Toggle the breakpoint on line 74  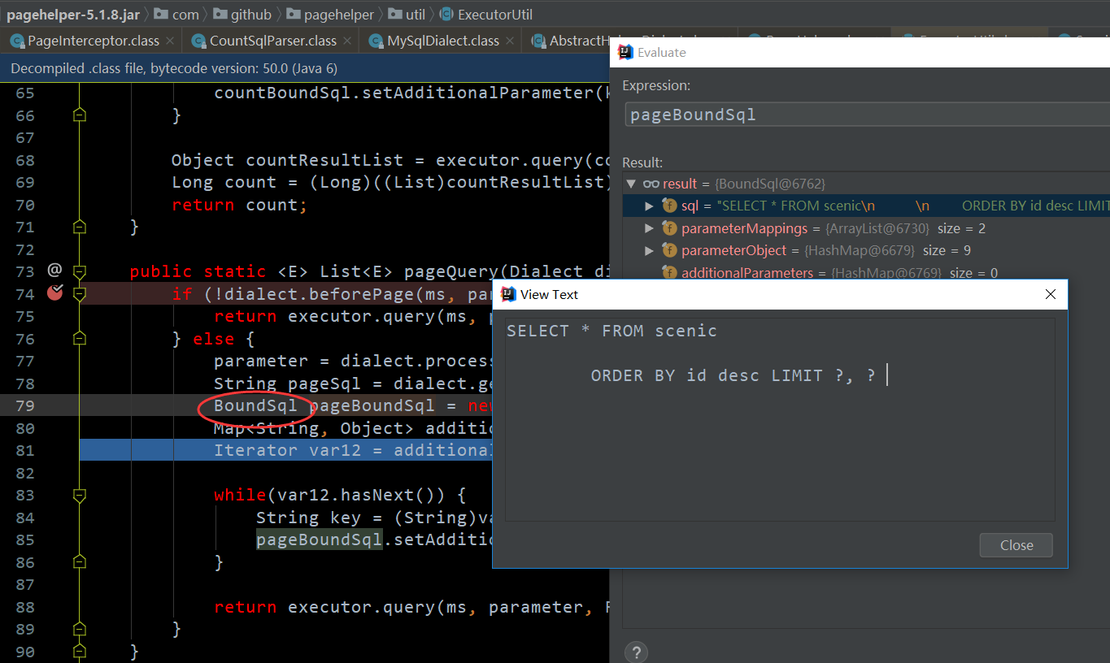54,293
